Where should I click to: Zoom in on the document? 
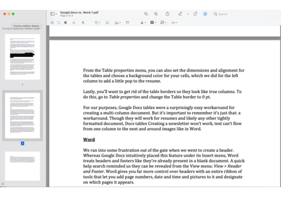156,14
